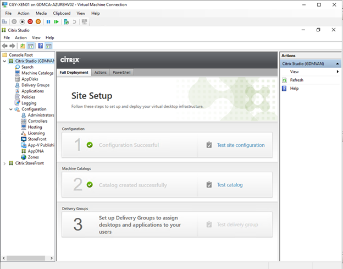This screenshot has width=343, height=269.
Task: Click the Enhanced Session toolbar icon
Action: (84, 21)
